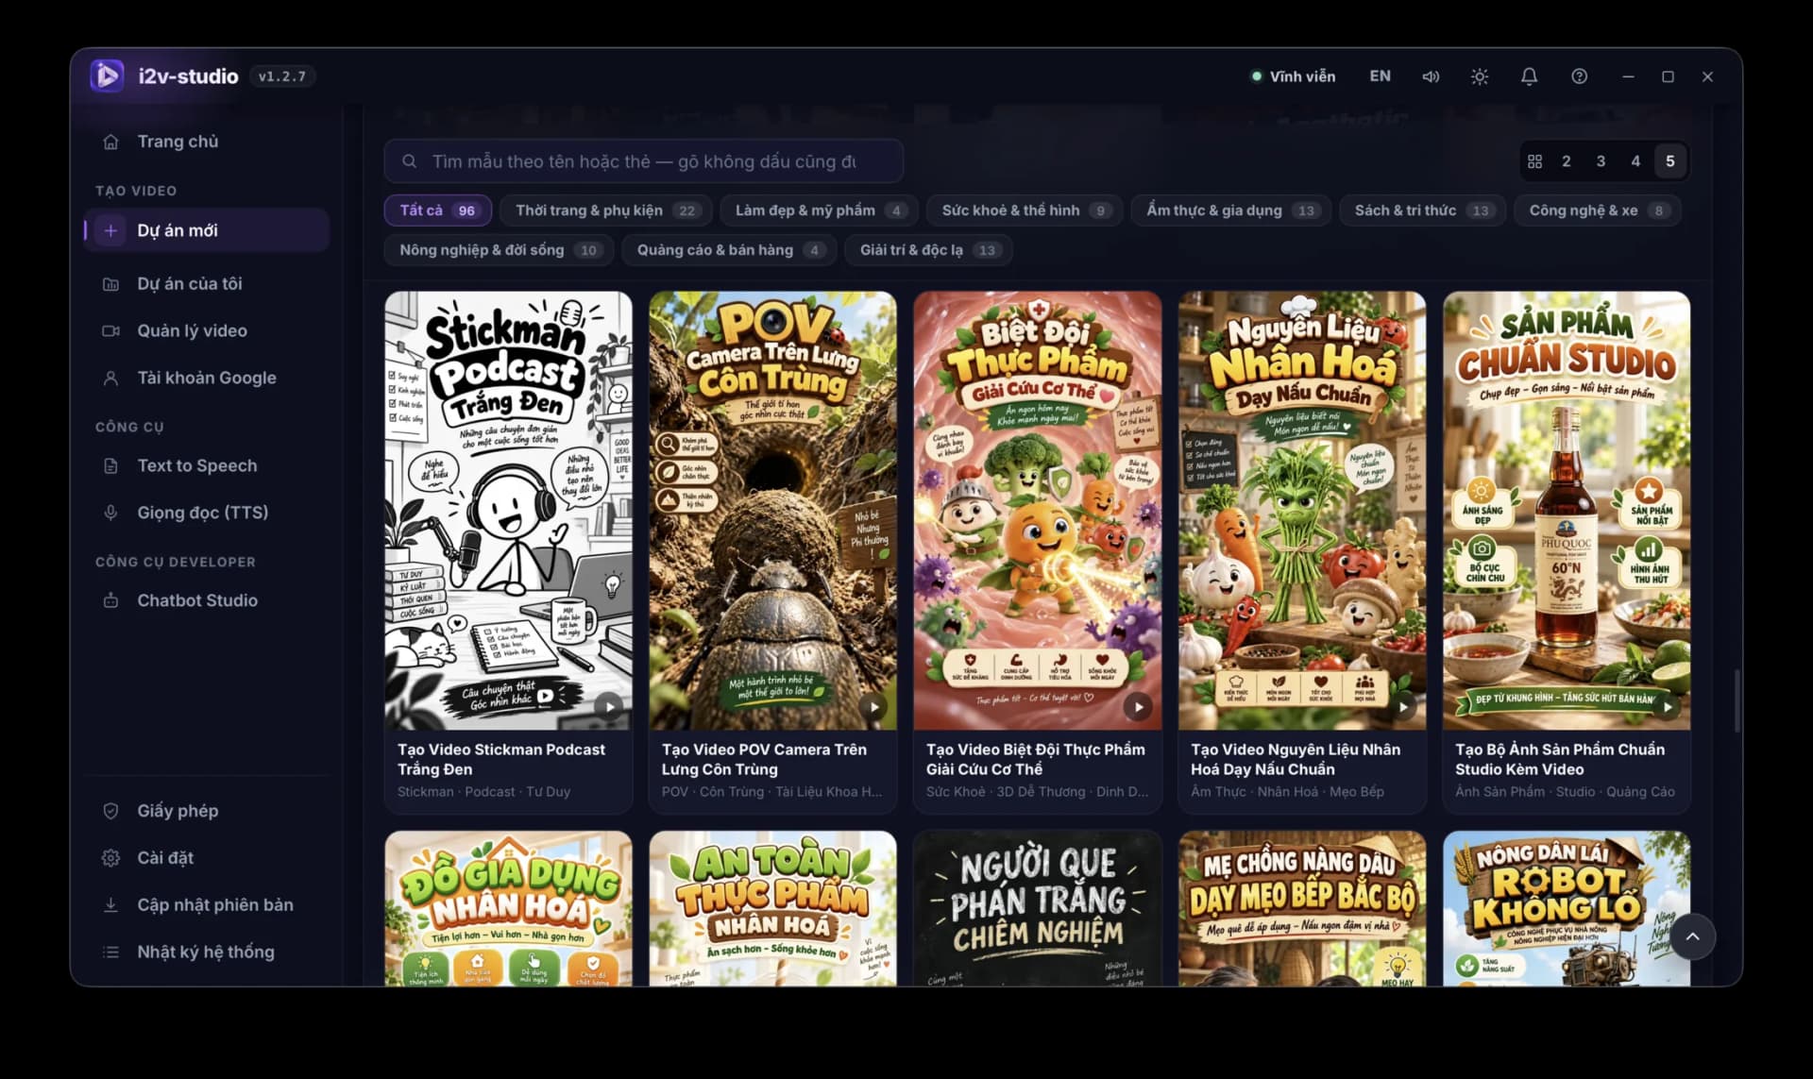
Task: Focus the template search field
Action: [x=643, y=161]
